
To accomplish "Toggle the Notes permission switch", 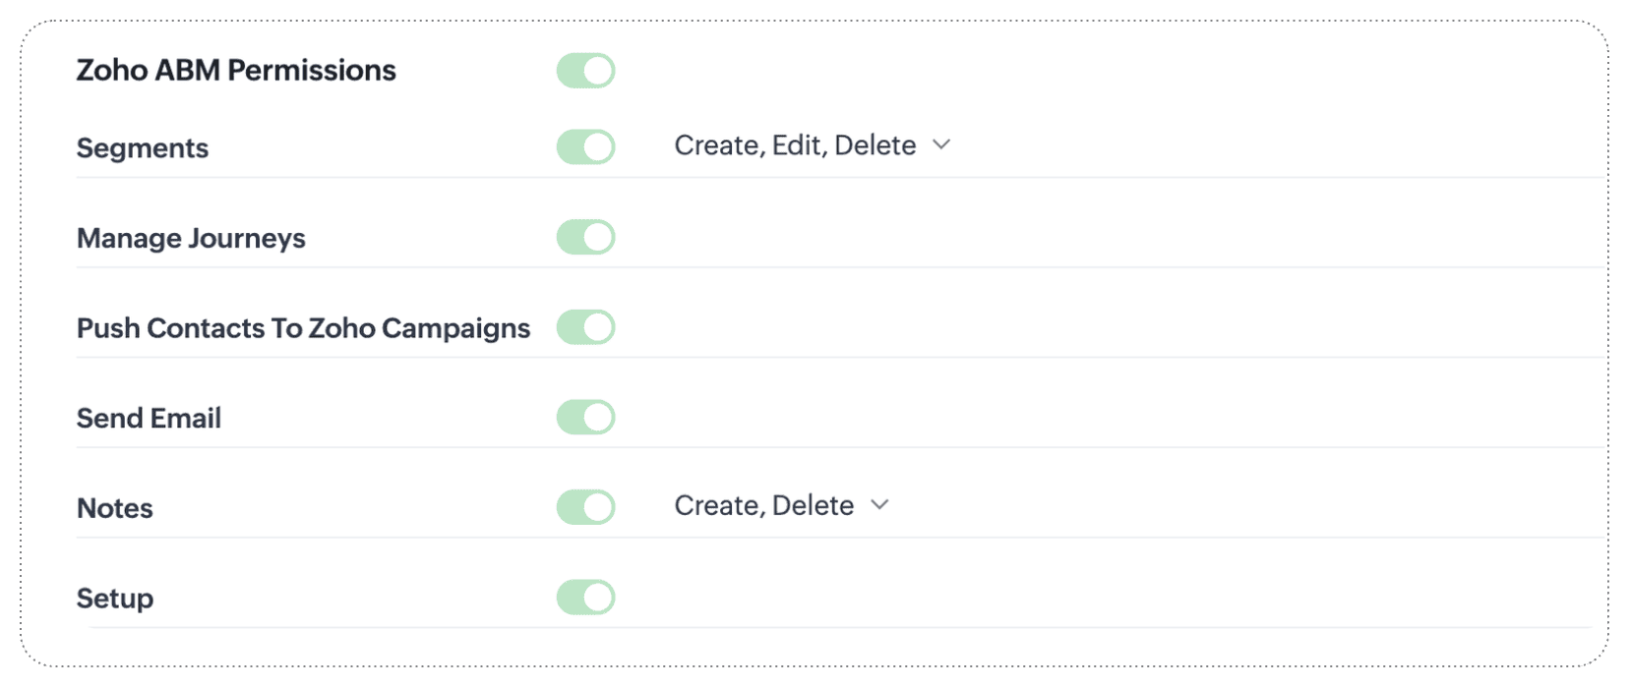I will point(585,507).
